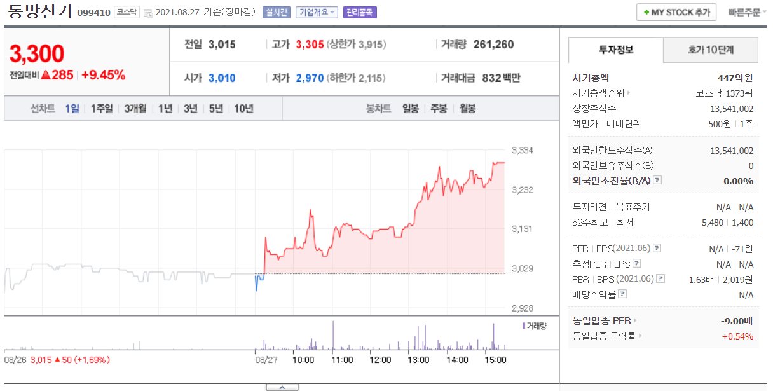
Task: Select the 1년 line chart period
Action: 165,109
